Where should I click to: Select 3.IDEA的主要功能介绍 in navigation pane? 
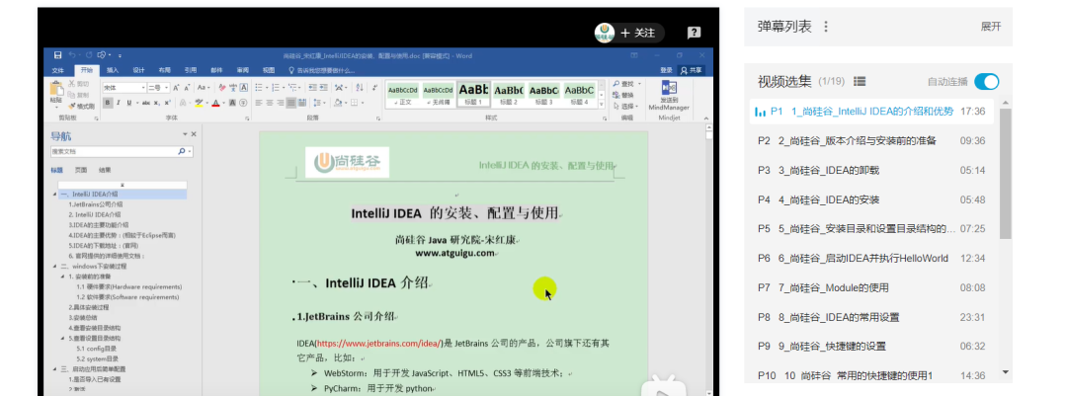[x=98, y=224]
